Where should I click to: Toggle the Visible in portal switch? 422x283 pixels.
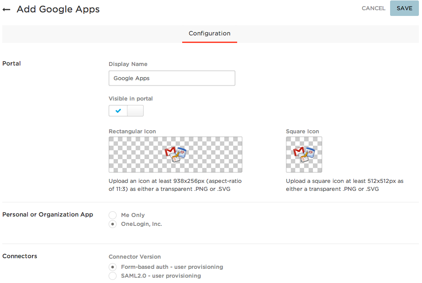[x=126, y=111]
